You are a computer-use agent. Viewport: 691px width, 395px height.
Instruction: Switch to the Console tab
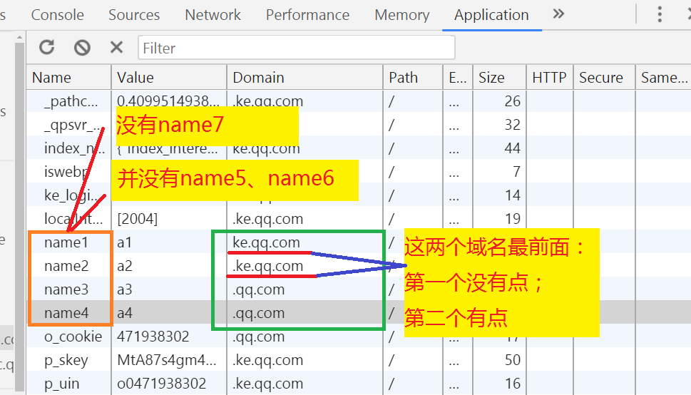pos(57,14)
